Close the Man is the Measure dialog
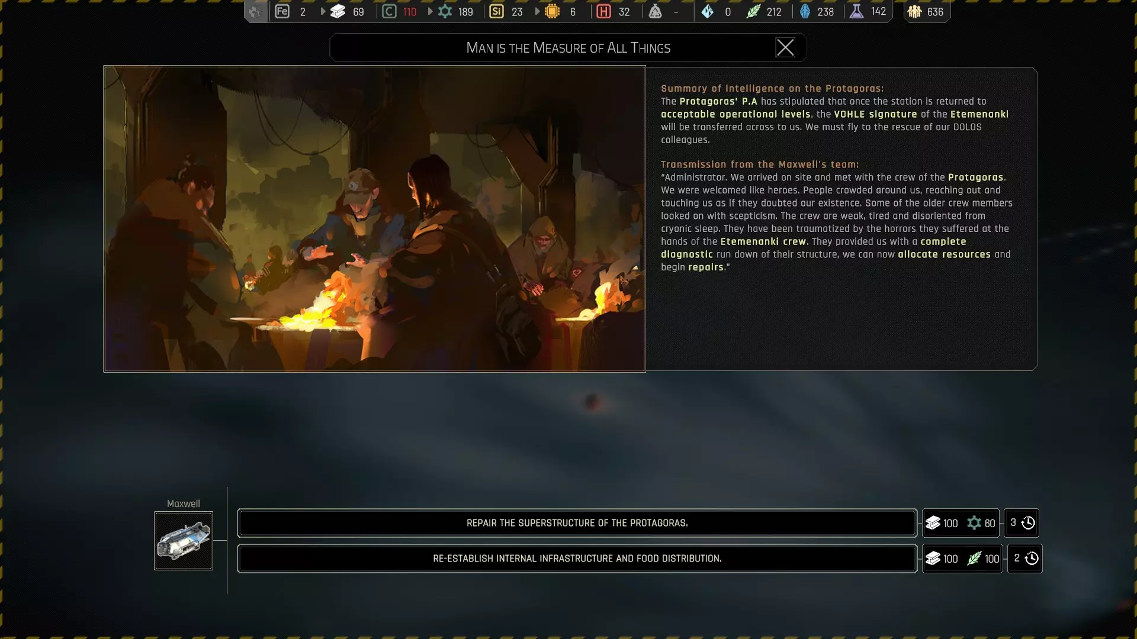This screenshot has width=1137, height=639. (785, 47)
